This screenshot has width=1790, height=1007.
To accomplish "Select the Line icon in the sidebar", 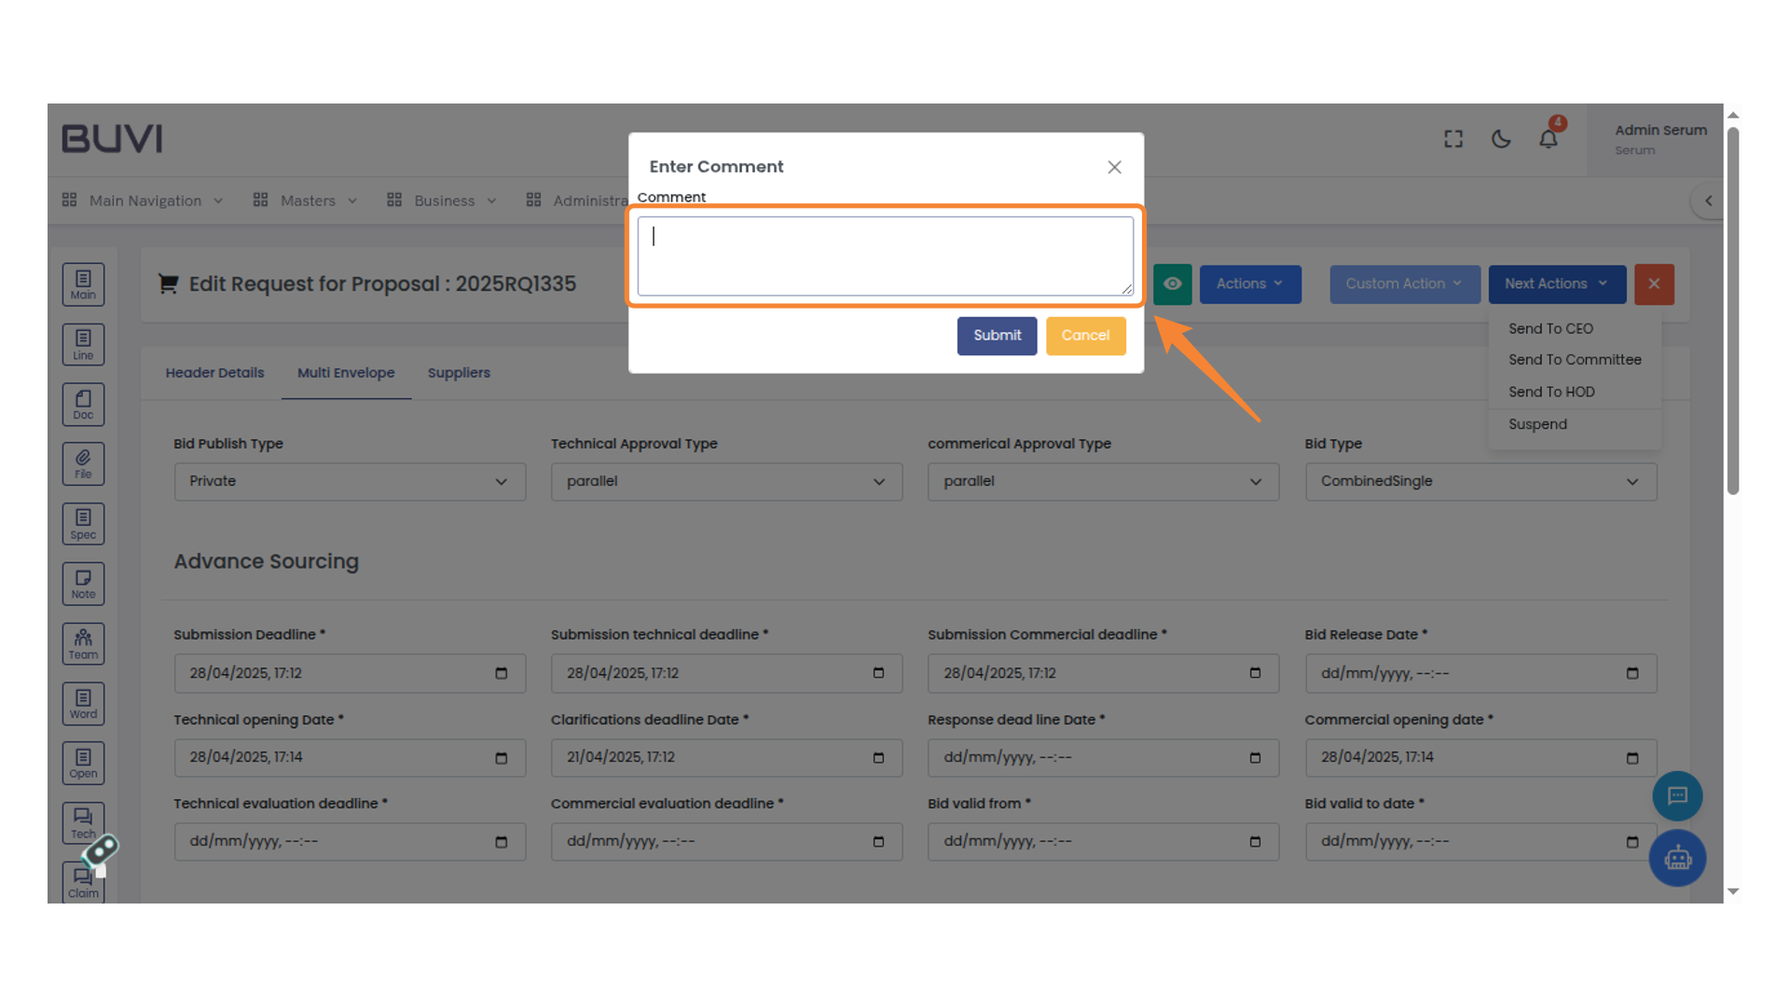I will coord(83,344).
